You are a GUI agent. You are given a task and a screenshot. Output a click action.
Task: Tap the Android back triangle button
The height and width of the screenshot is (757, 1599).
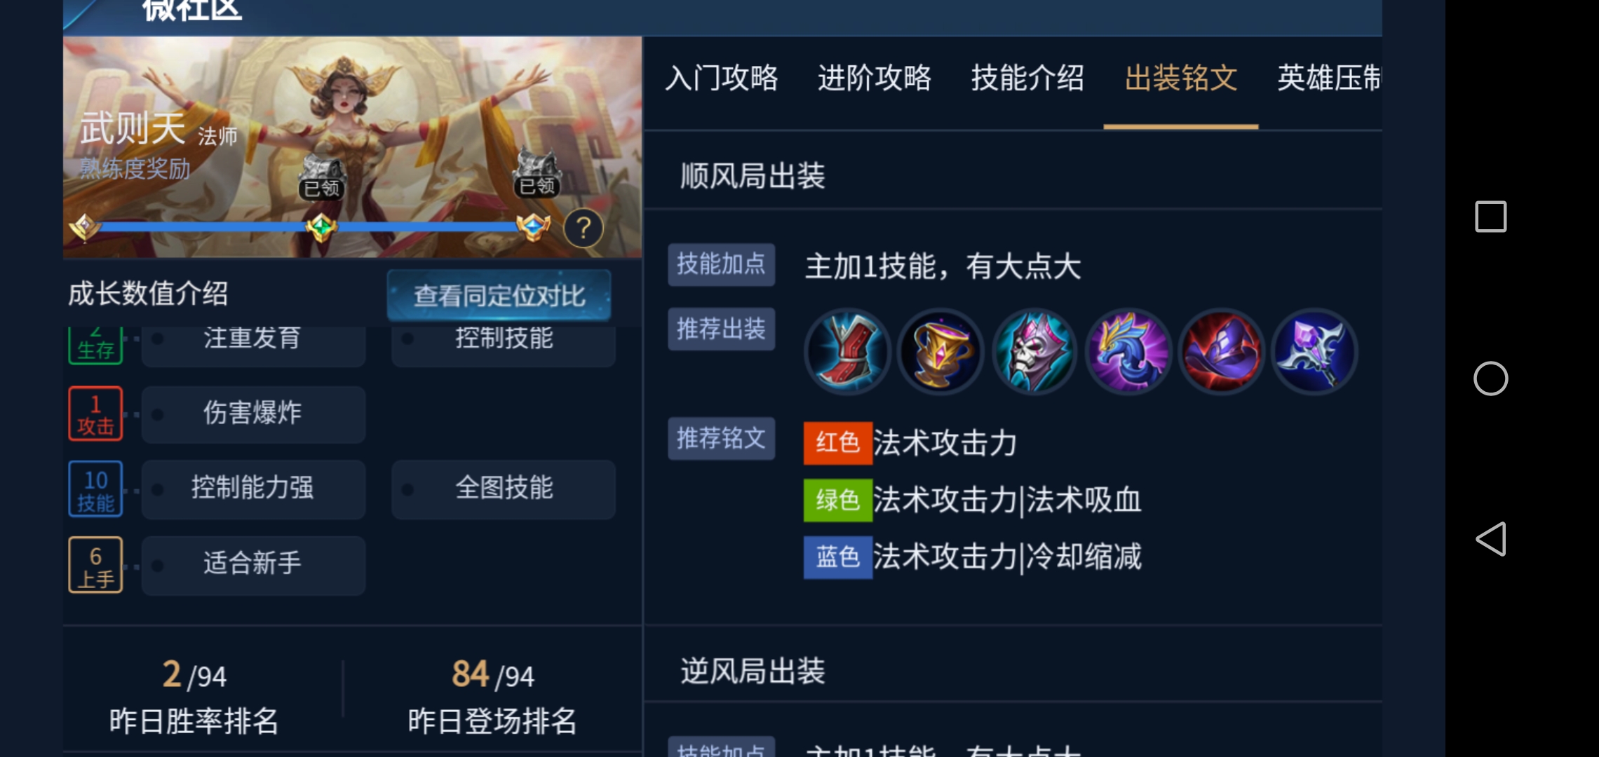coord(1491,539)
